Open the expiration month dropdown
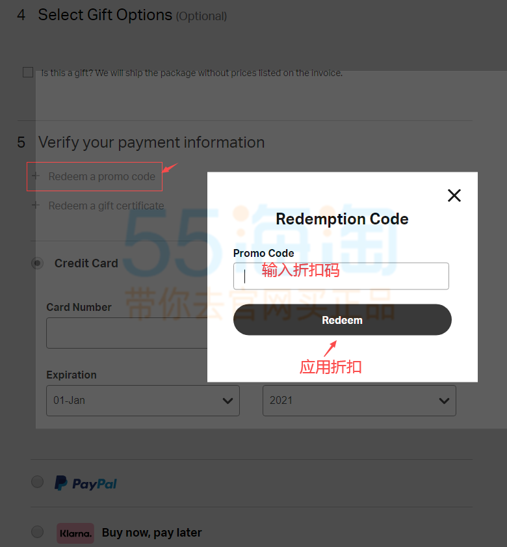The width and height of the screenshot is (507, 547). (x=143, y=401)
